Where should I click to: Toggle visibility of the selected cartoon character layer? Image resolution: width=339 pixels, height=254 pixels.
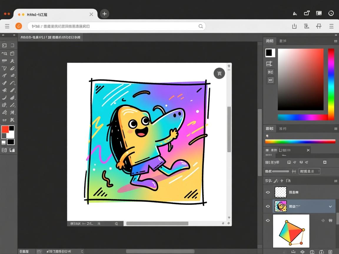(x=268, y=206)
